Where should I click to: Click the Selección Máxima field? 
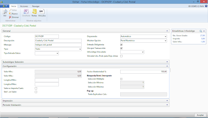coord(132,87)
